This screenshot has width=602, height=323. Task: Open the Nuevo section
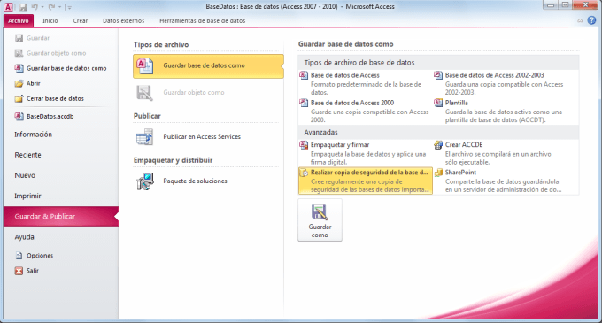pos(25,175)
